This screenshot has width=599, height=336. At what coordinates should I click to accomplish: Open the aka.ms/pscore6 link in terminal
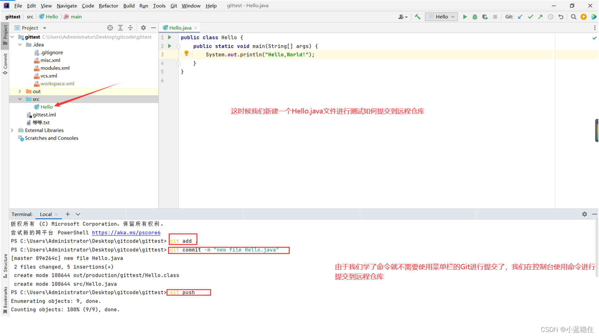(x=126, y=233)
